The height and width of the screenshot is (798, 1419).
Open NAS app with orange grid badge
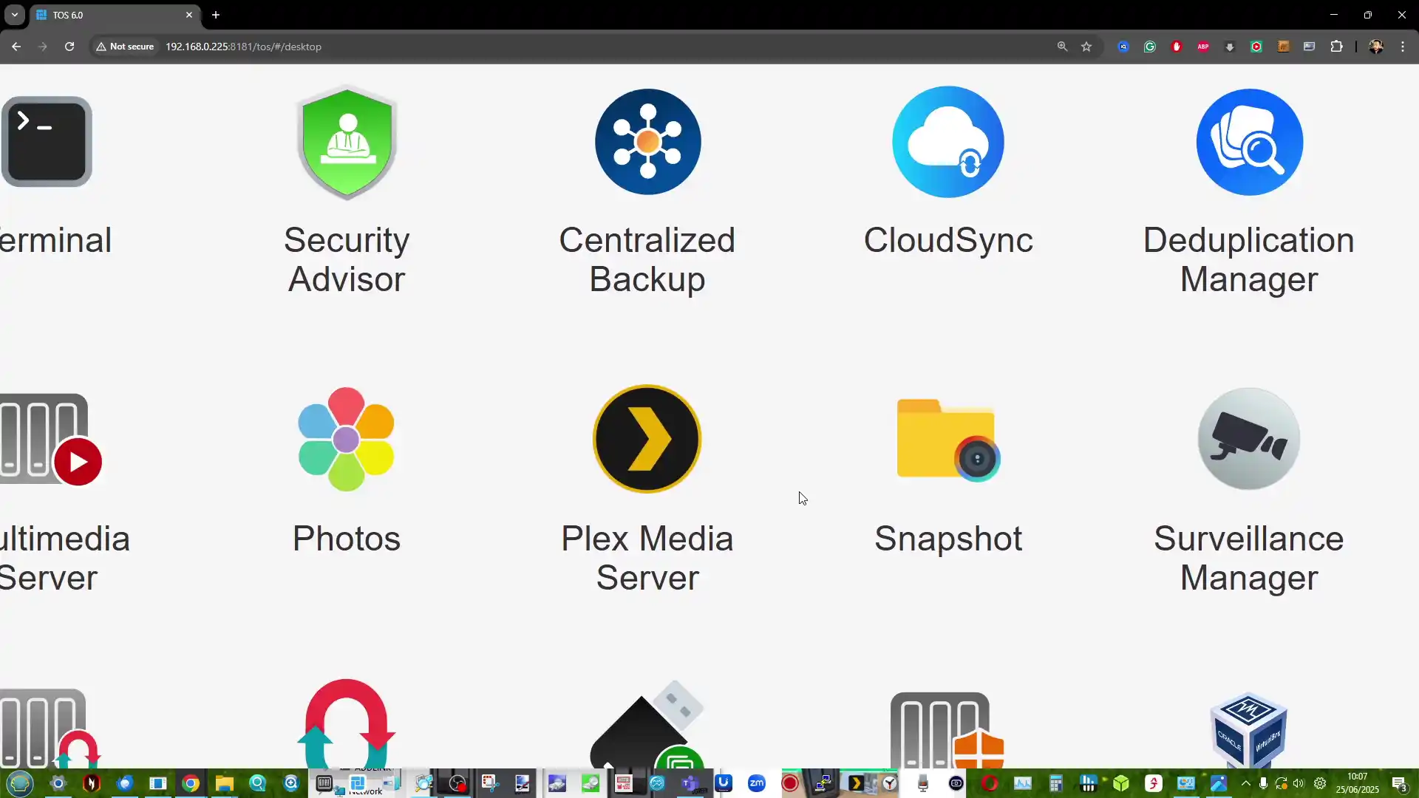click(947, 730)
